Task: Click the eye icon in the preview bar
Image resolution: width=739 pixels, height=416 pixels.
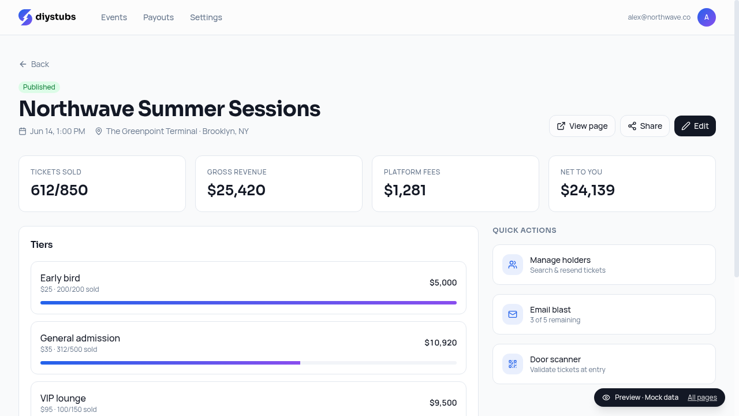Action: [606, 398]
